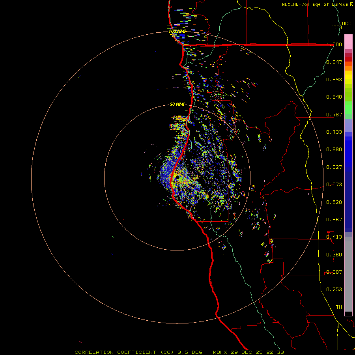
Task: Click the 0.520 scale value
Action: pyautogui.click(x=334, y=202)
